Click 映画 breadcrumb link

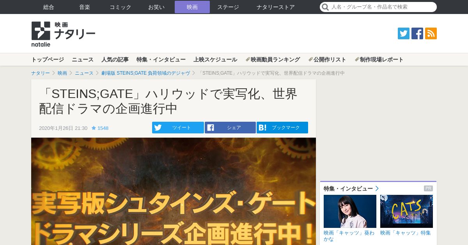tap(62, 73)
